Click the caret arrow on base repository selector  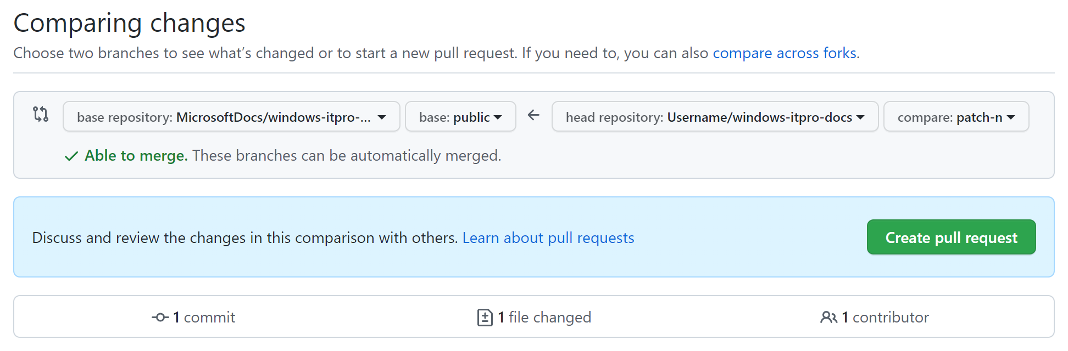click(x=382, y=117)
